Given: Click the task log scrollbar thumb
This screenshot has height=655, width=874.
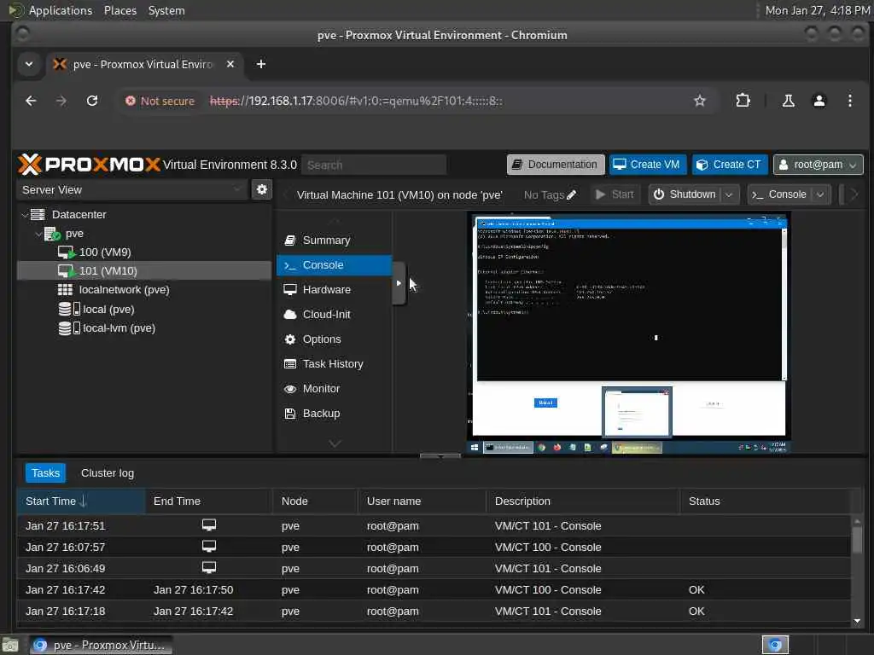Looking at the screenshot, I should (857, 540).
